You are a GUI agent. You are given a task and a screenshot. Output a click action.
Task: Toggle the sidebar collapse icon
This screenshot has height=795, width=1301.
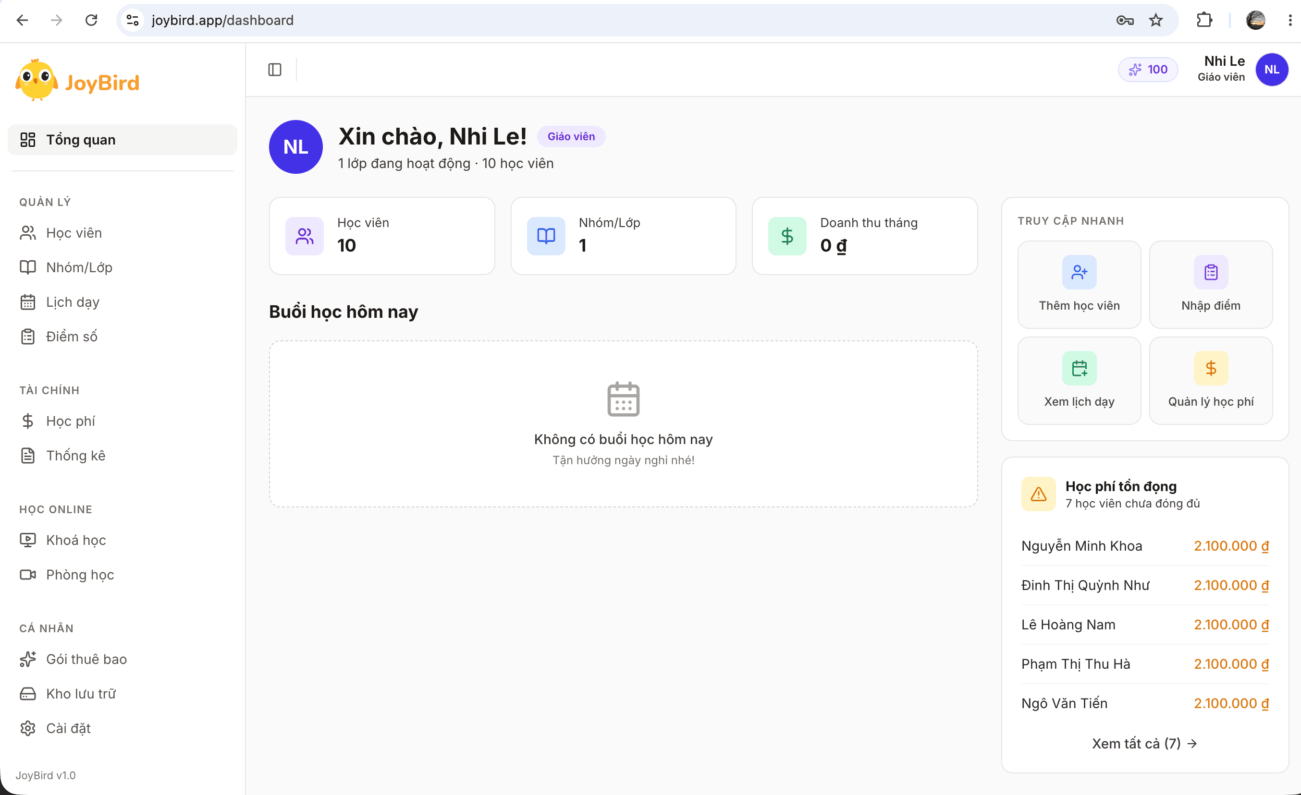point(274,70)
